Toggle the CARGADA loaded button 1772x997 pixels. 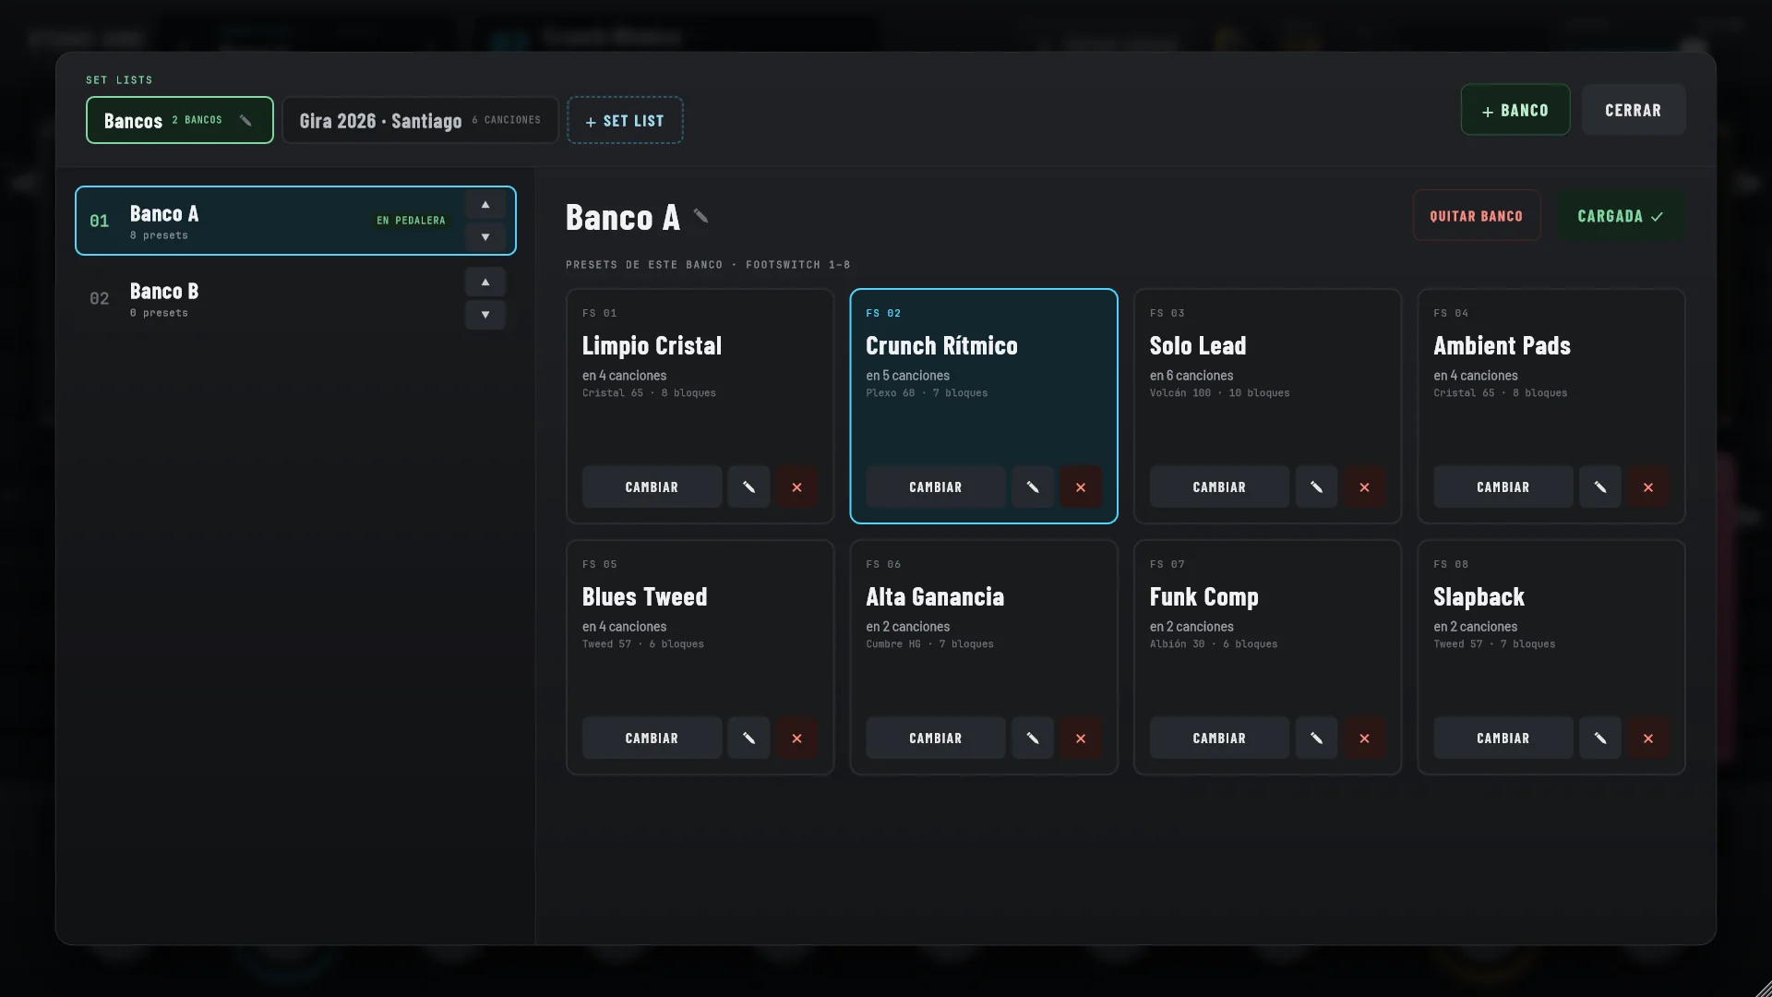1621,216
